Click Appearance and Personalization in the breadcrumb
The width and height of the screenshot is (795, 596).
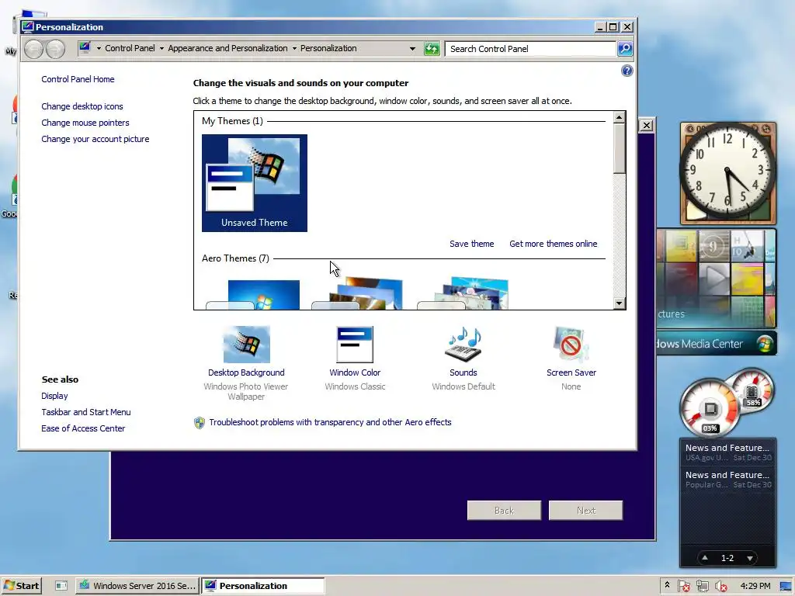[x=227, y=48]
